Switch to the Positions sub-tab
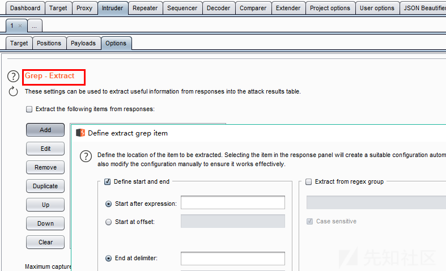 (x=49, y=43)
